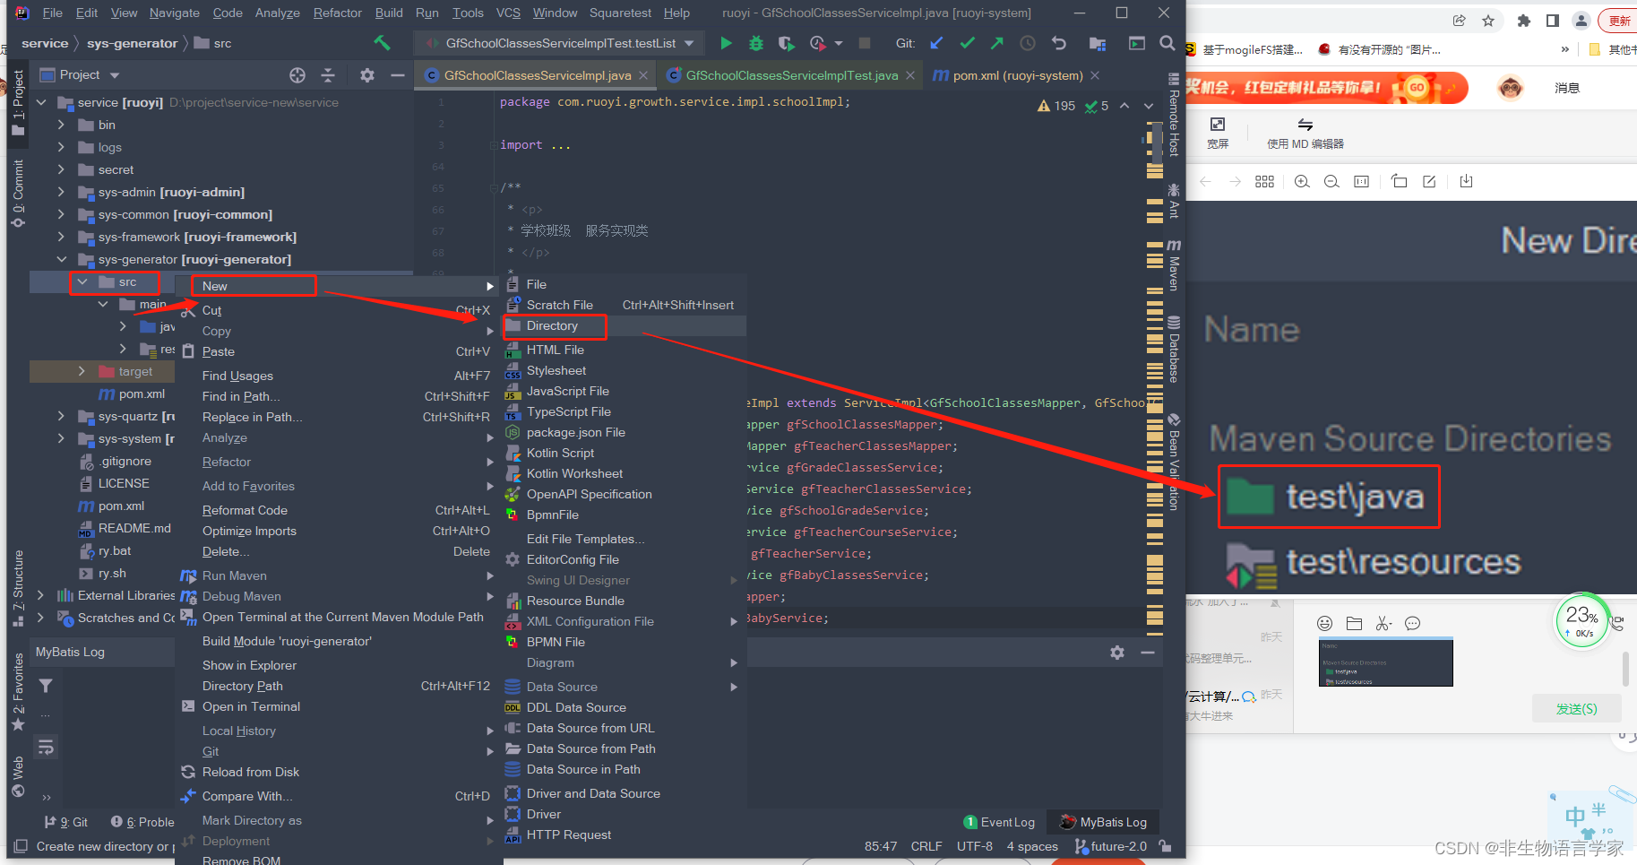This screenshot has height=865, width=1637.
Task: Locate opened file with crosshair icon
Action: (297, 75)
